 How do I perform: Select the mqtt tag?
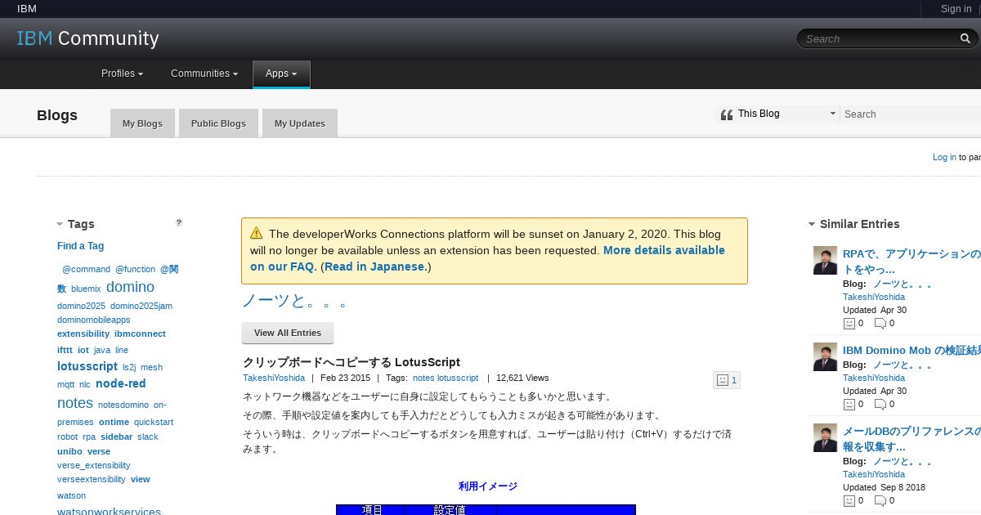click(x=65, y=384)
